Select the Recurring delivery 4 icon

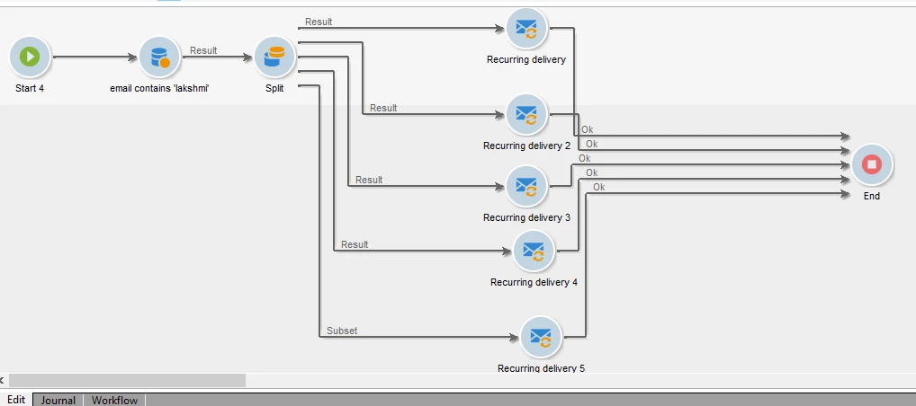(x=534, y=251)
